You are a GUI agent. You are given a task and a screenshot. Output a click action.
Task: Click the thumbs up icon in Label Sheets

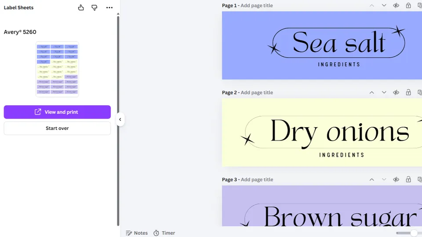click(x=81, y=7)
